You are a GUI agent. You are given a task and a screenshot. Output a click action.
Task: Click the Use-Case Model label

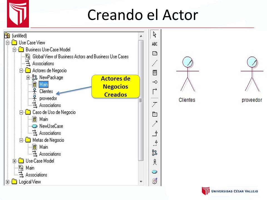[x=40, y=161]
